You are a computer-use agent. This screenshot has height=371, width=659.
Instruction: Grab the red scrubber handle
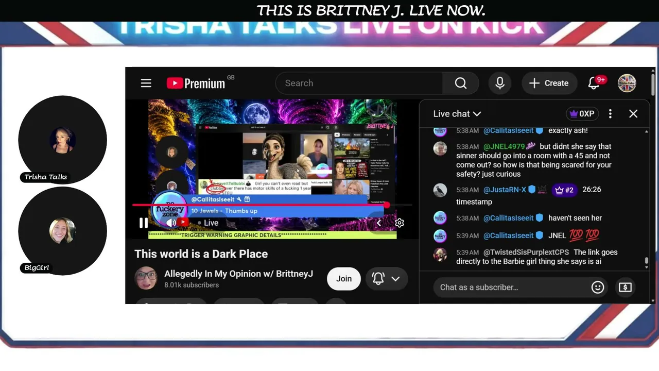click(387, 205)
